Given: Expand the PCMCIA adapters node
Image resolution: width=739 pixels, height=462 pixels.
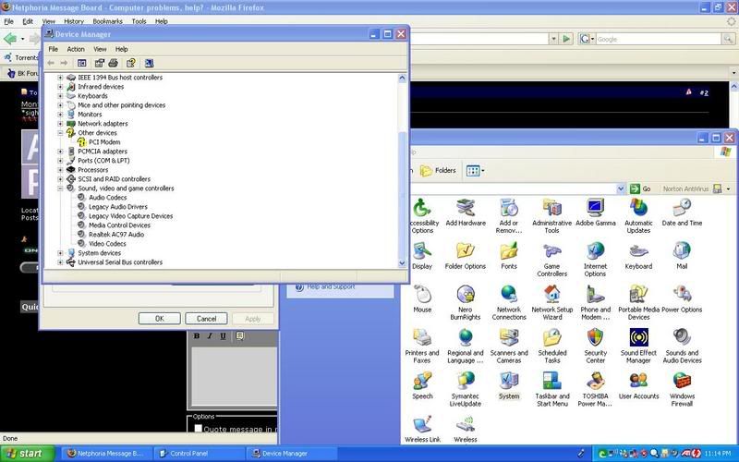Looking at the screenshot, I should [60, 152].
